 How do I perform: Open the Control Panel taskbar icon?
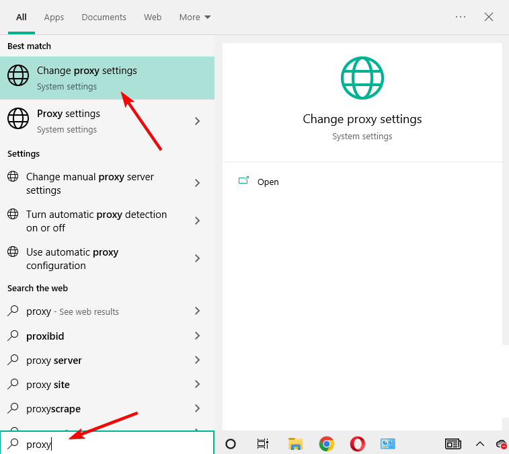point(388,444)
